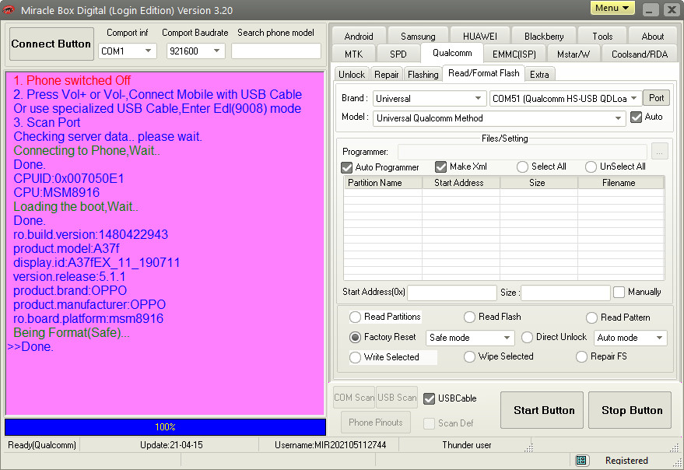Open the Flashing sub-tab

coord(423,75)
